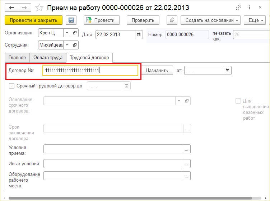The height and width of the screenshot is (201, 270).
Task: Go back with the left arrow button
Action: 11,8
